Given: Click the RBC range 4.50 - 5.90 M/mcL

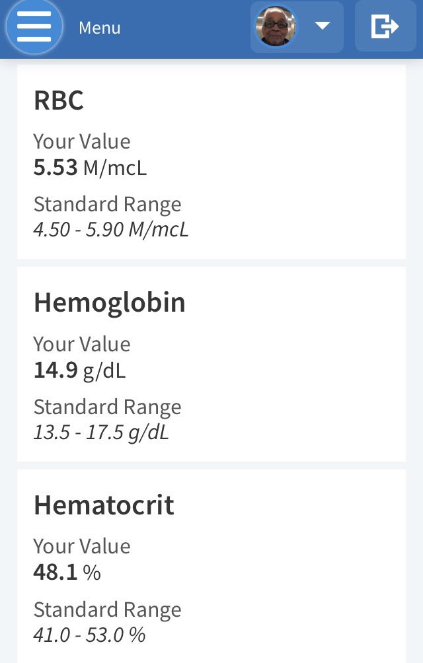Looking at the screenshot, I should click(x=111, y=230).
